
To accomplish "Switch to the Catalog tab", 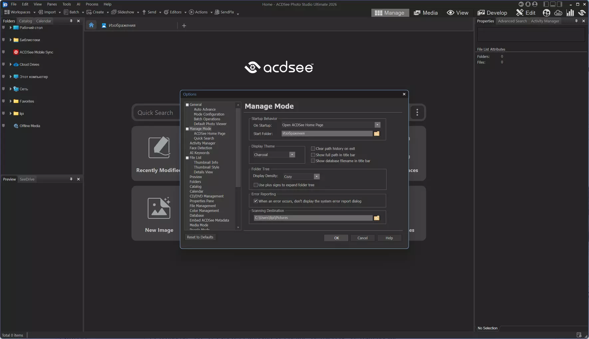I will click(25, 21).
